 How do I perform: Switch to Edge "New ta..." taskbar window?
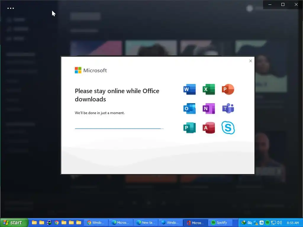pos(146,223)
